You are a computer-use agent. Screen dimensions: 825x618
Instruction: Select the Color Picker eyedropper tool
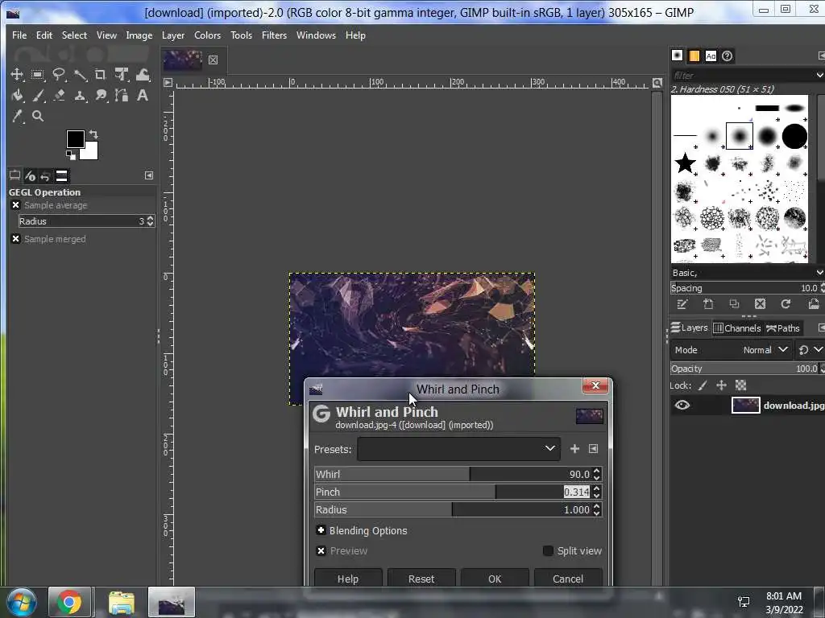[x=18, y=116]
